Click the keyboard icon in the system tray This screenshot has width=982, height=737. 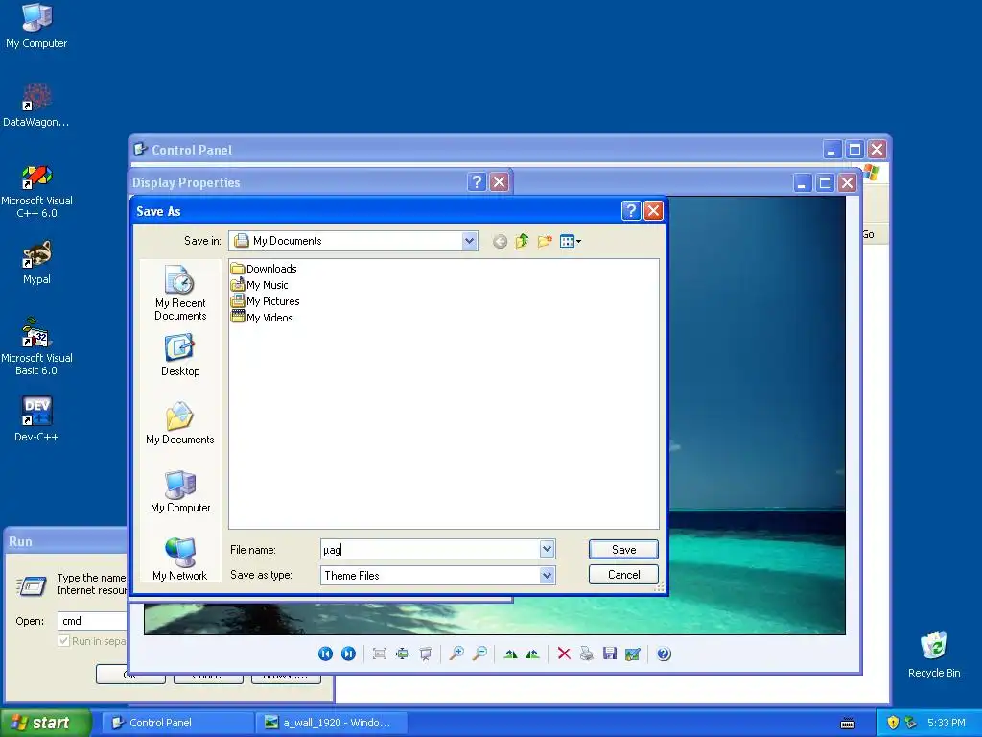point(848,724)
